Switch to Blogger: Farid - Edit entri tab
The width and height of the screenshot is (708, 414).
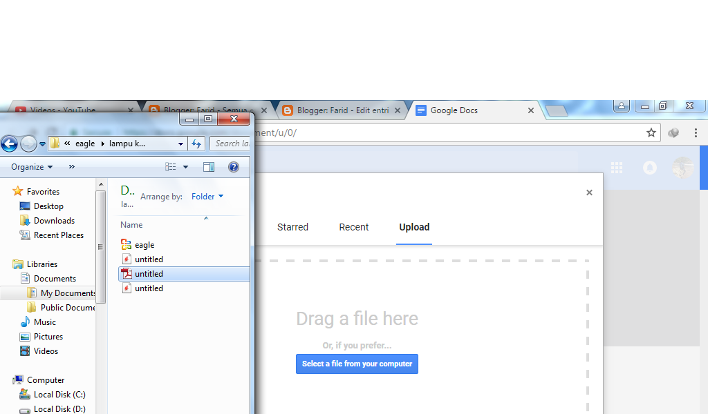click(x=343, y=110)
